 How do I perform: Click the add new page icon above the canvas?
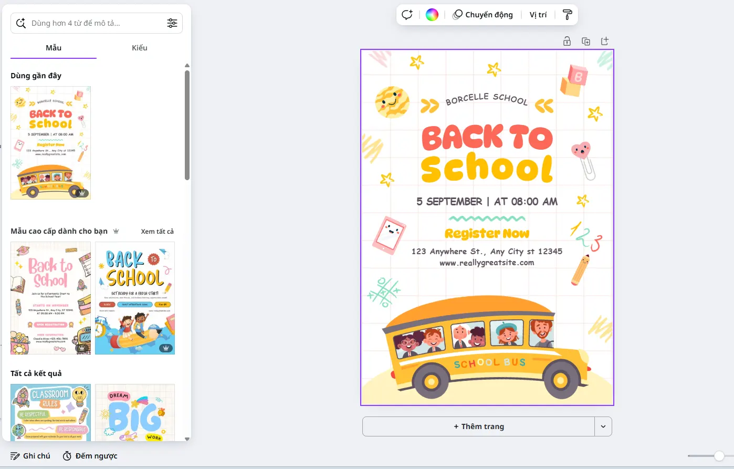605,41
